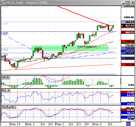Click the 960.04 price level tag
Image resolution: width=136 pixels, height=127 pixels.
click(x=128, y=22)
